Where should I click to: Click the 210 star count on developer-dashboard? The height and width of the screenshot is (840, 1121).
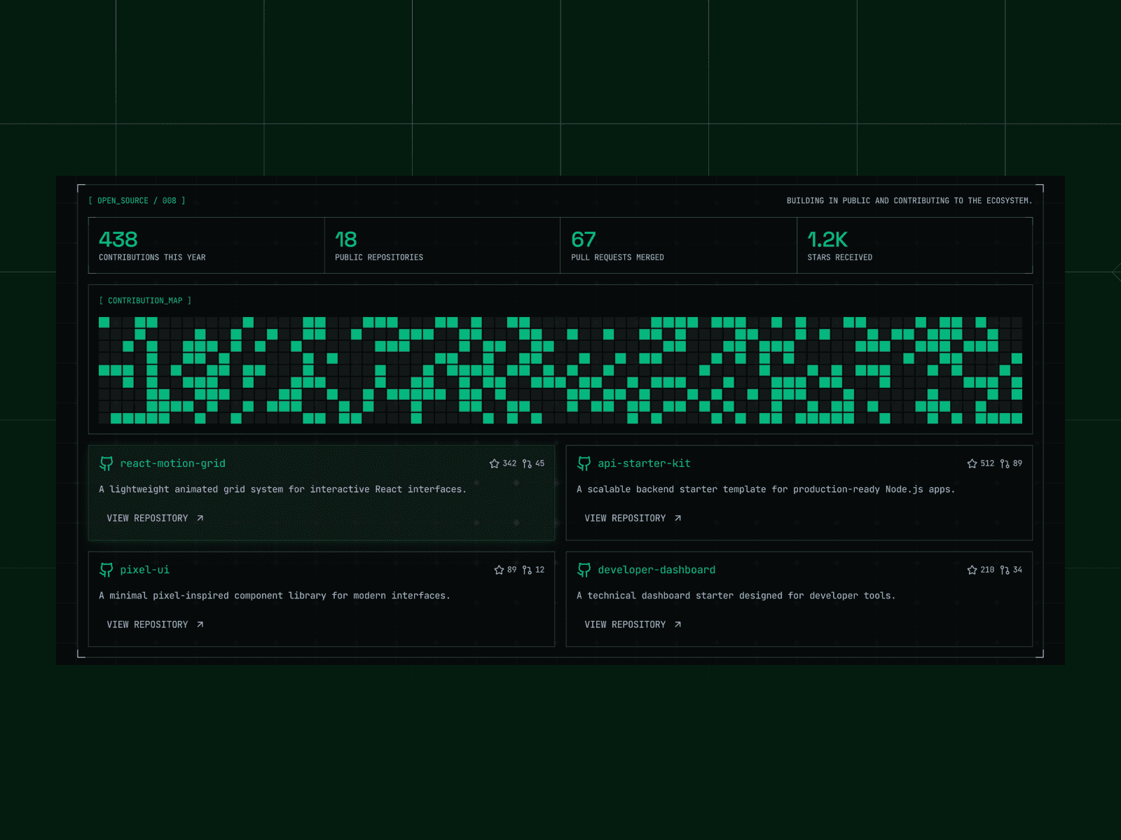[987, 570]
